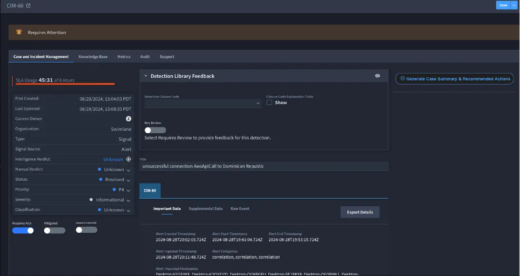Select the Case and Incident Management tab
The image size is (520, 276).
[41, 56]
